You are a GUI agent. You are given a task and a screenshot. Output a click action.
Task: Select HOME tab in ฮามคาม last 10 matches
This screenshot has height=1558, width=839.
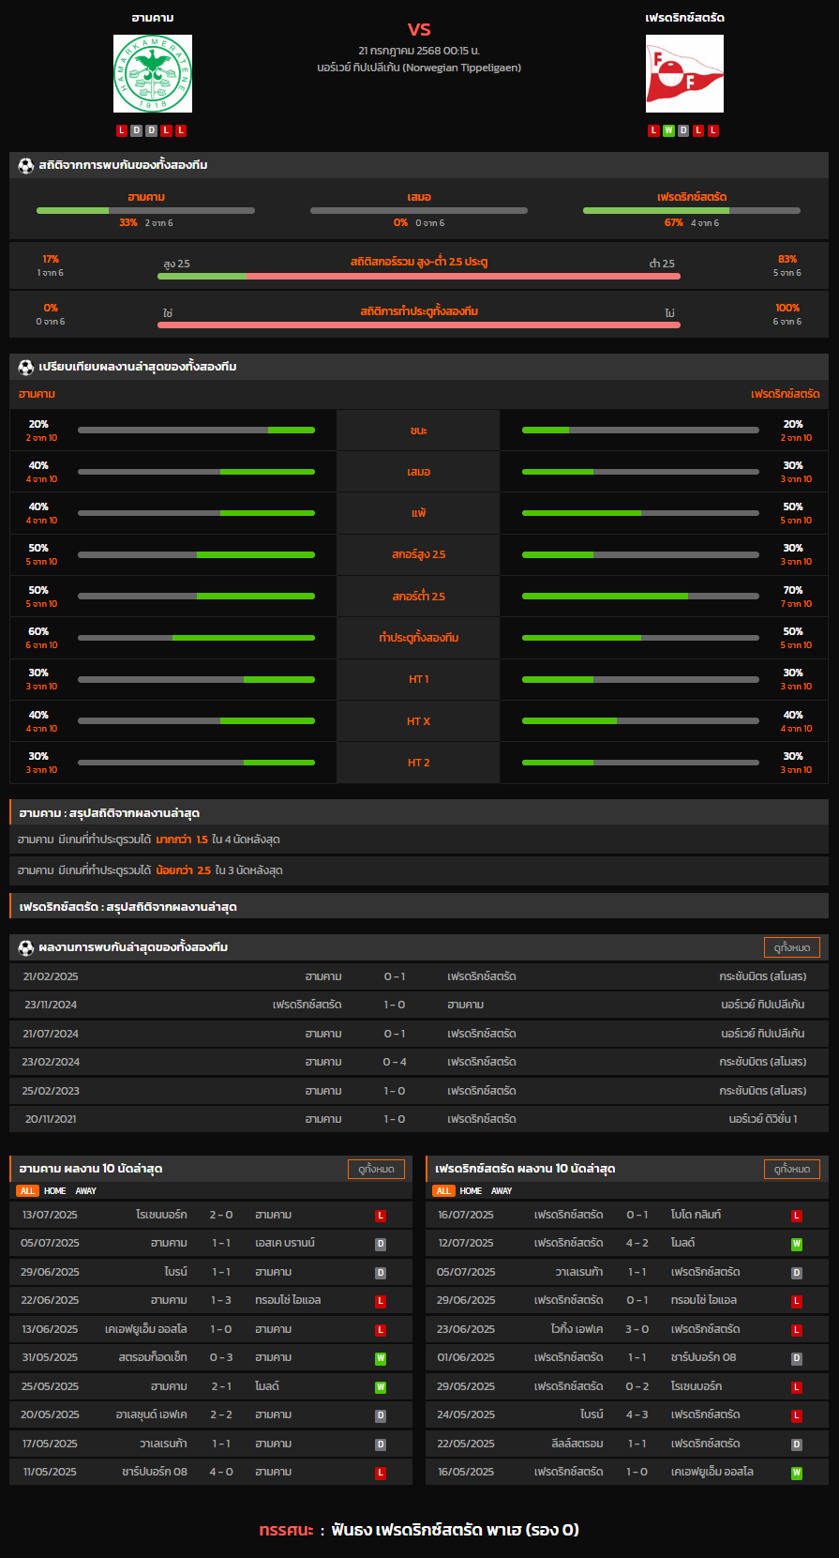[55, 1191]
